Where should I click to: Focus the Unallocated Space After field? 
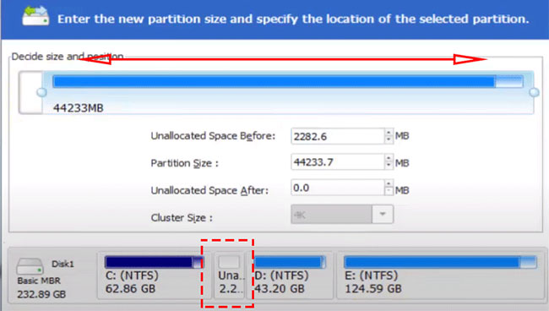tap(338, 188)
